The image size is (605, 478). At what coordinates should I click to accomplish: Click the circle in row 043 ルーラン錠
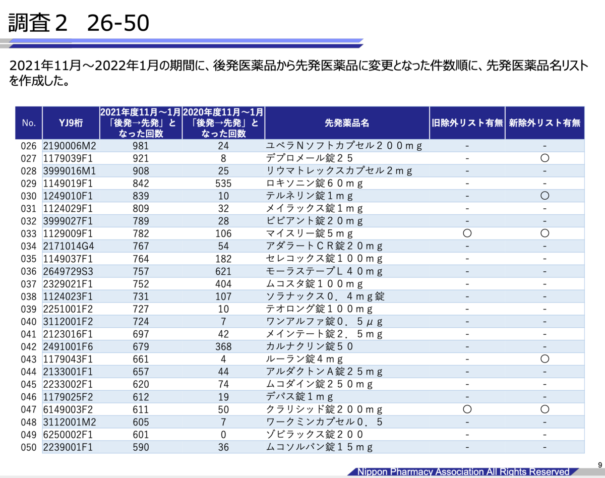click(544, 359)
